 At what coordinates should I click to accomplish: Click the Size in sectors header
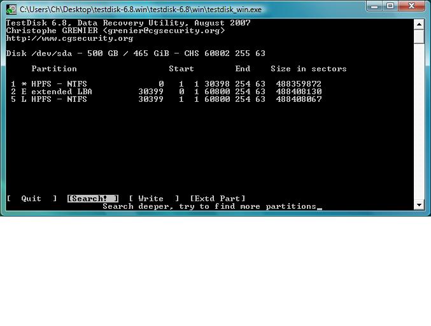309,69
